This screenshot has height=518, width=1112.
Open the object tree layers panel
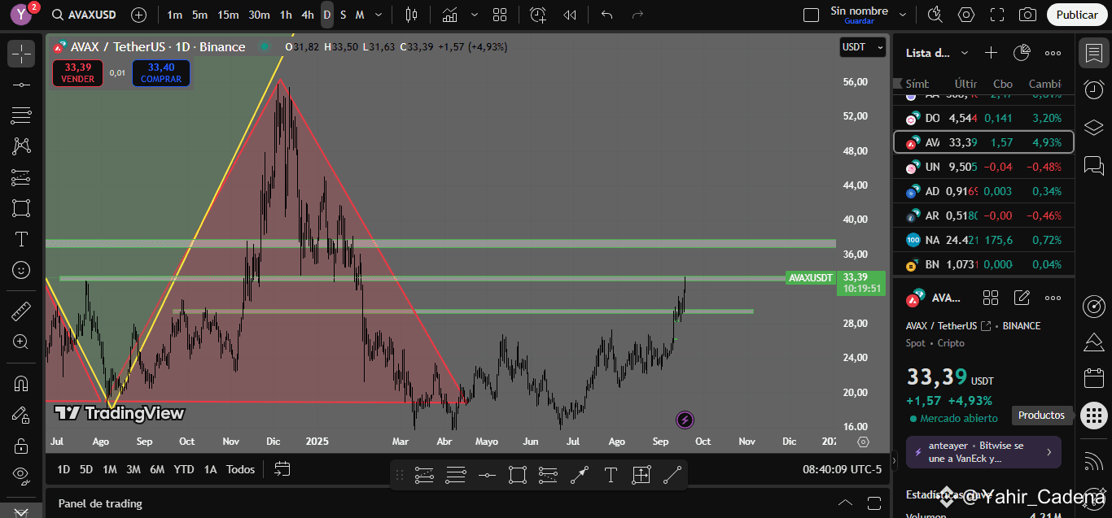(x=1094, y=128)
